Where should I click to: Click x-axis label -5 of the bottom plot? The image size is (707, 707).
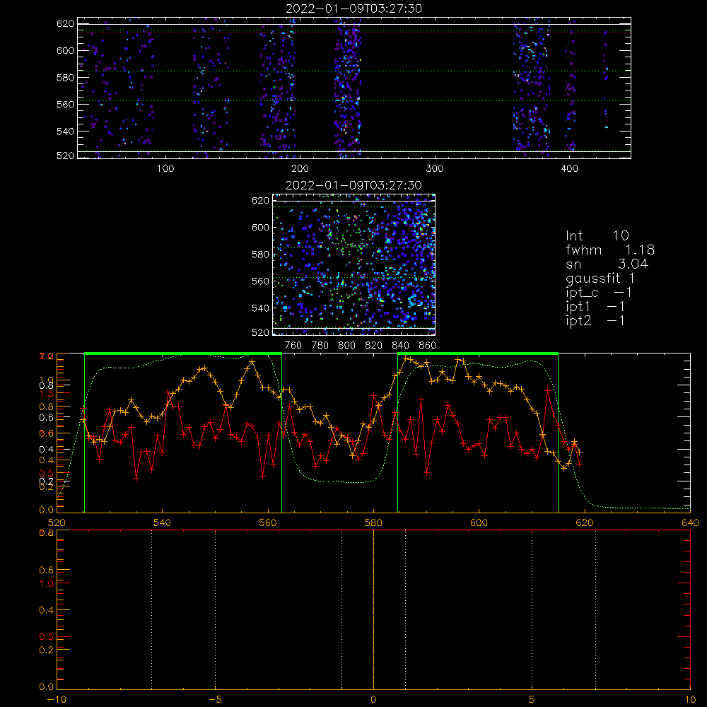[216, 699]
